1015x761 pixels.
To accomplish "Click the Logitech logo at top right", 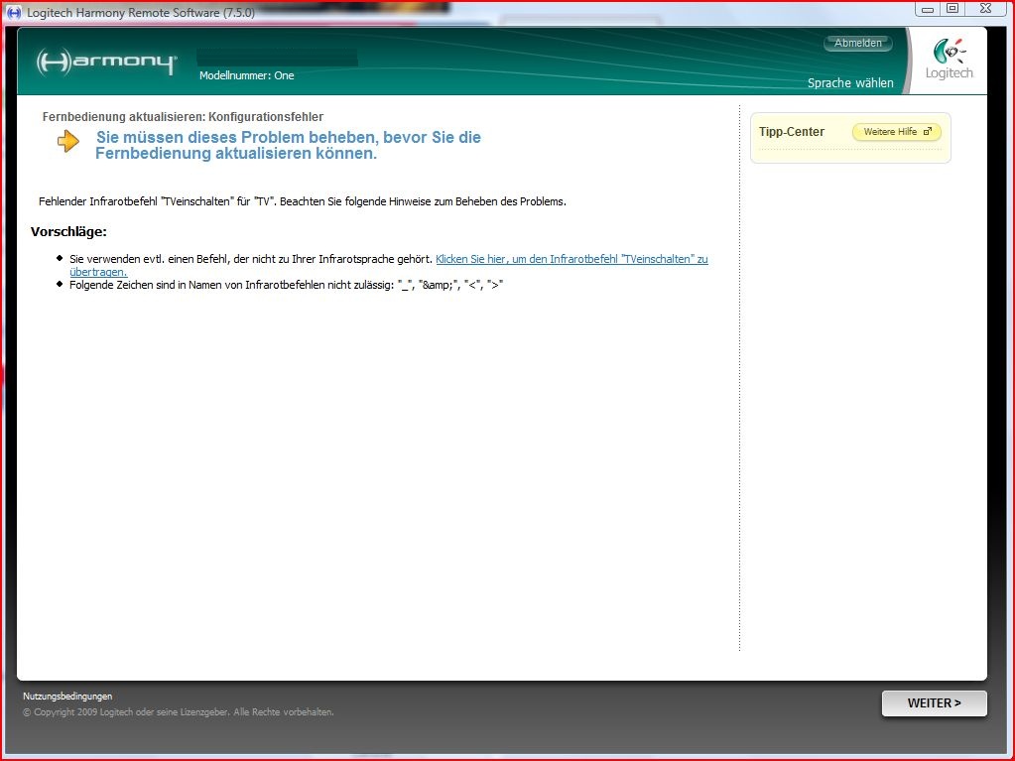I will coord(950,60).
